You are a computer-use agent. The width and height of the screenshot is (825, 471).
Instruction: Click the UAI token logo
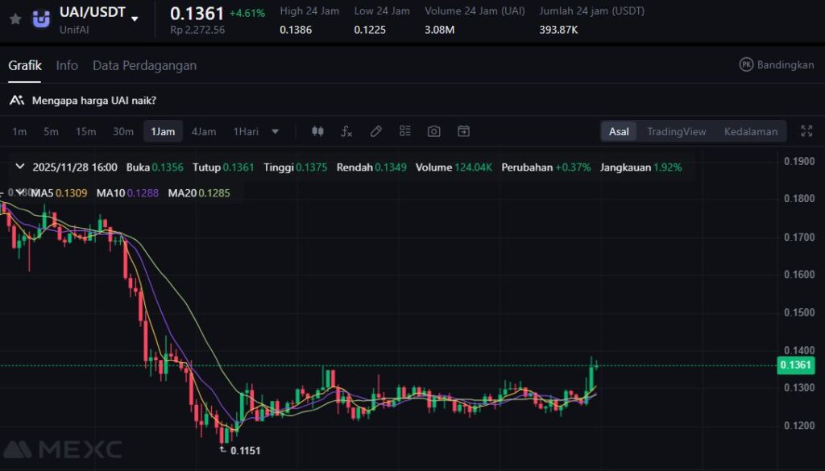point(41,19)
